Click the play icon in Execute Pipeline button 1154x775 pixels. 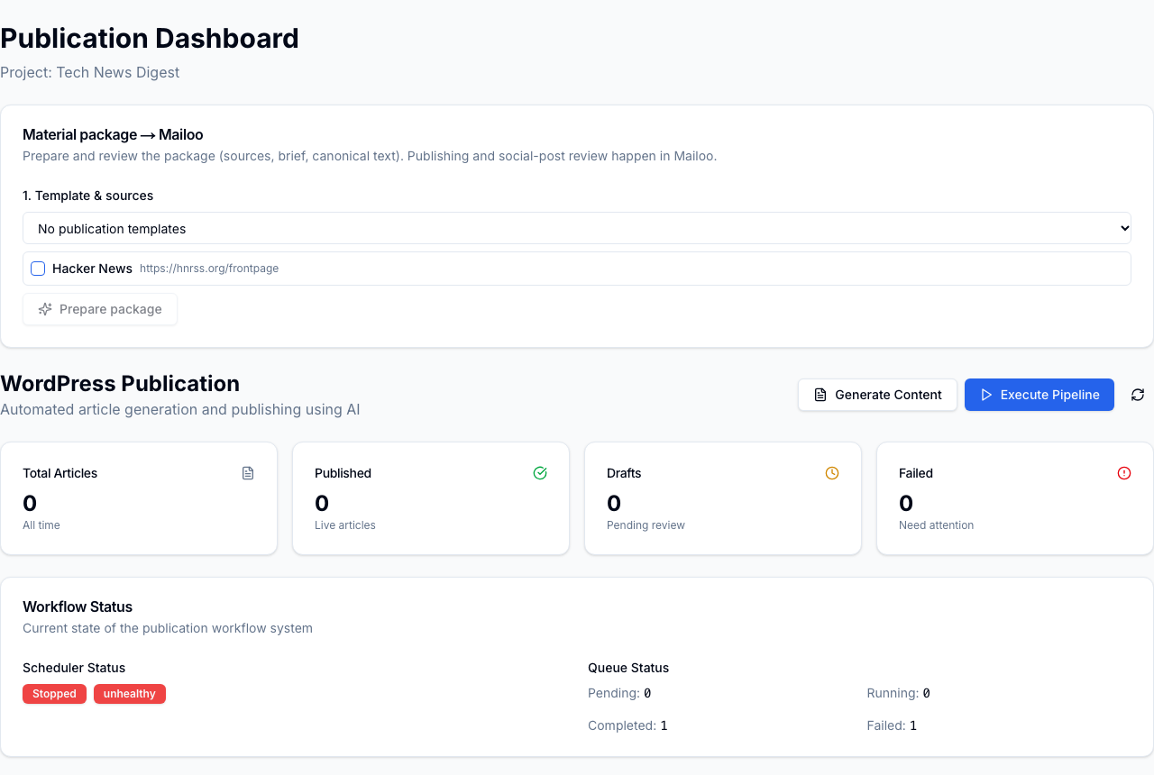[x=986, y=395]
